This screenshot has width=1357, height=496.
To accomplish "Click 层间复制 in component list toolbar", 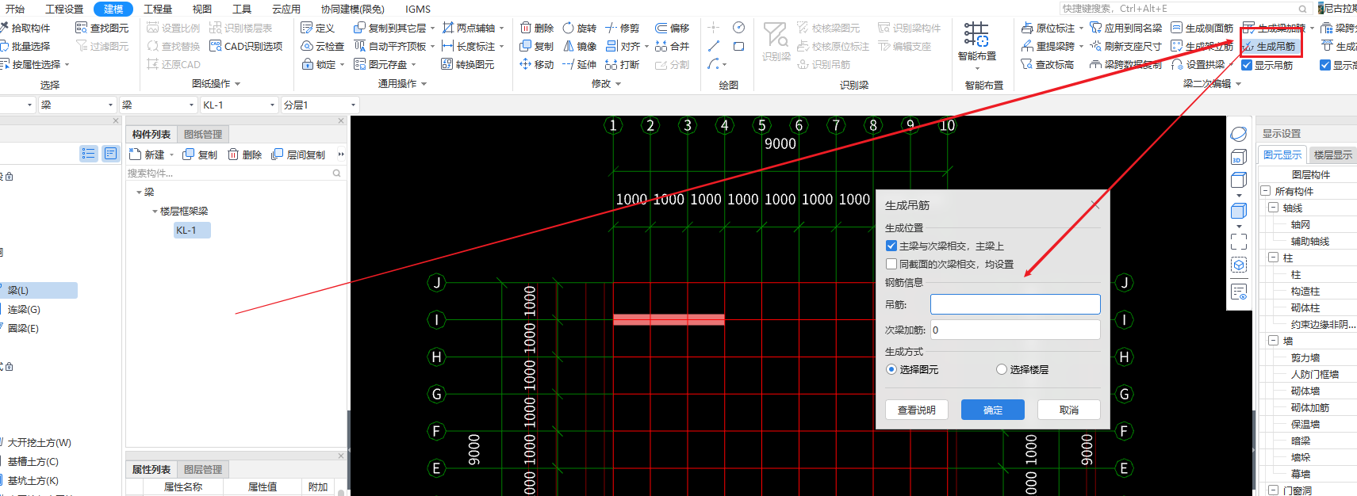I will point(298,155).
